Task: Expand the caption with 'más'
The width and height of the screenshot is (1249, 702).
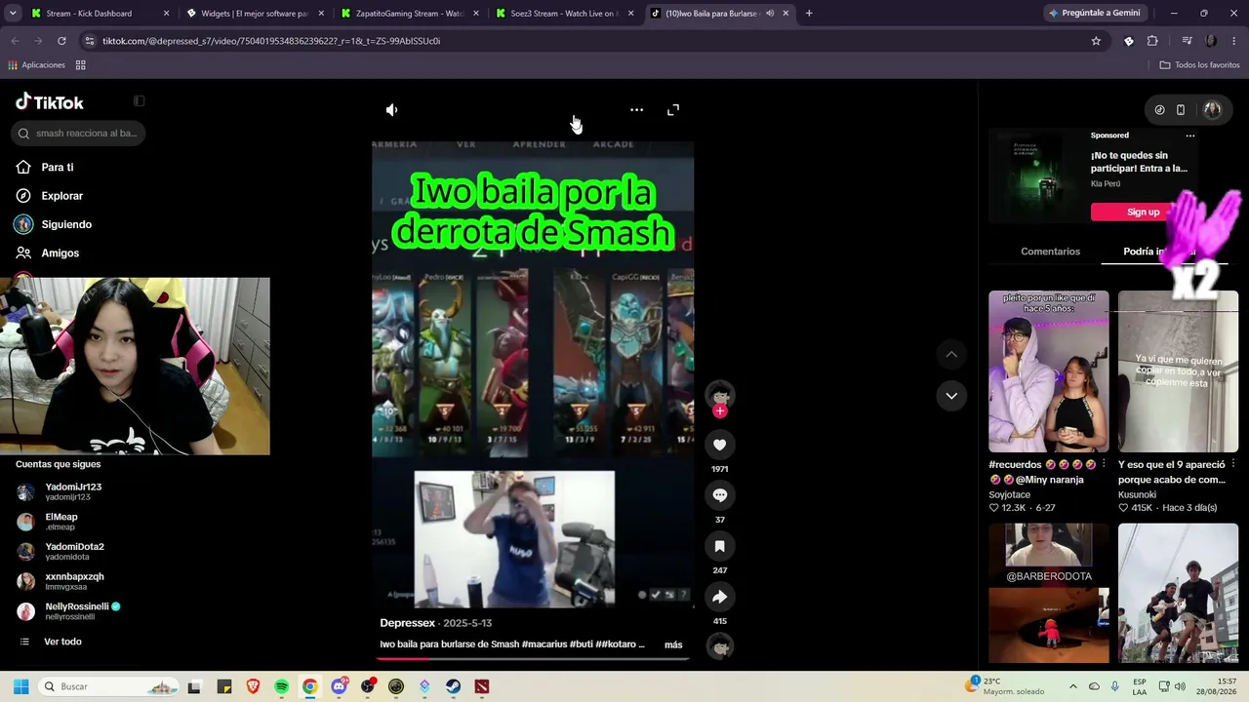Action: (x=673, y=644)
